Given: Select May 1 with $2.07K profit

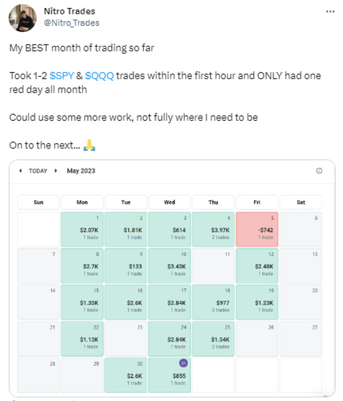Looking at the screenshot, I should 82,229.
